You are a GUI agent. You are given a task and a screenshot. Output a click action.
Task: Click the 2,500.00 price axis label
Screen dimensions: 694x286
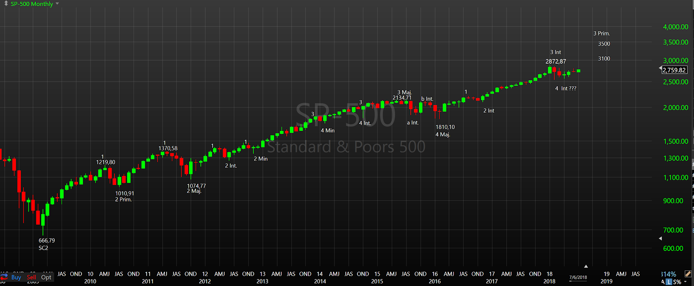coord(675,82)
